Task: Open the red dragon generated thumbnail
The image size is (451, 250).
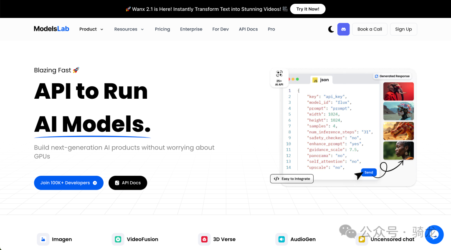Action: [x=398, y=131]
